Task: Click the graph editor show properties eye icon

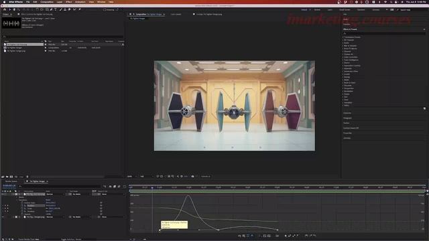Action: 239,236
